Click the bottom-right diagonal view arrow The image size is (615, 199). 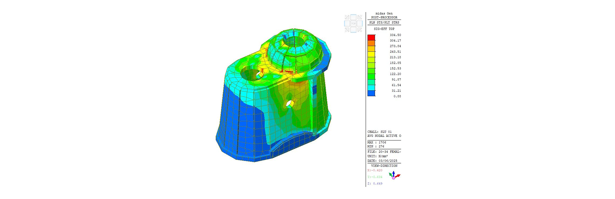[360, 30]
